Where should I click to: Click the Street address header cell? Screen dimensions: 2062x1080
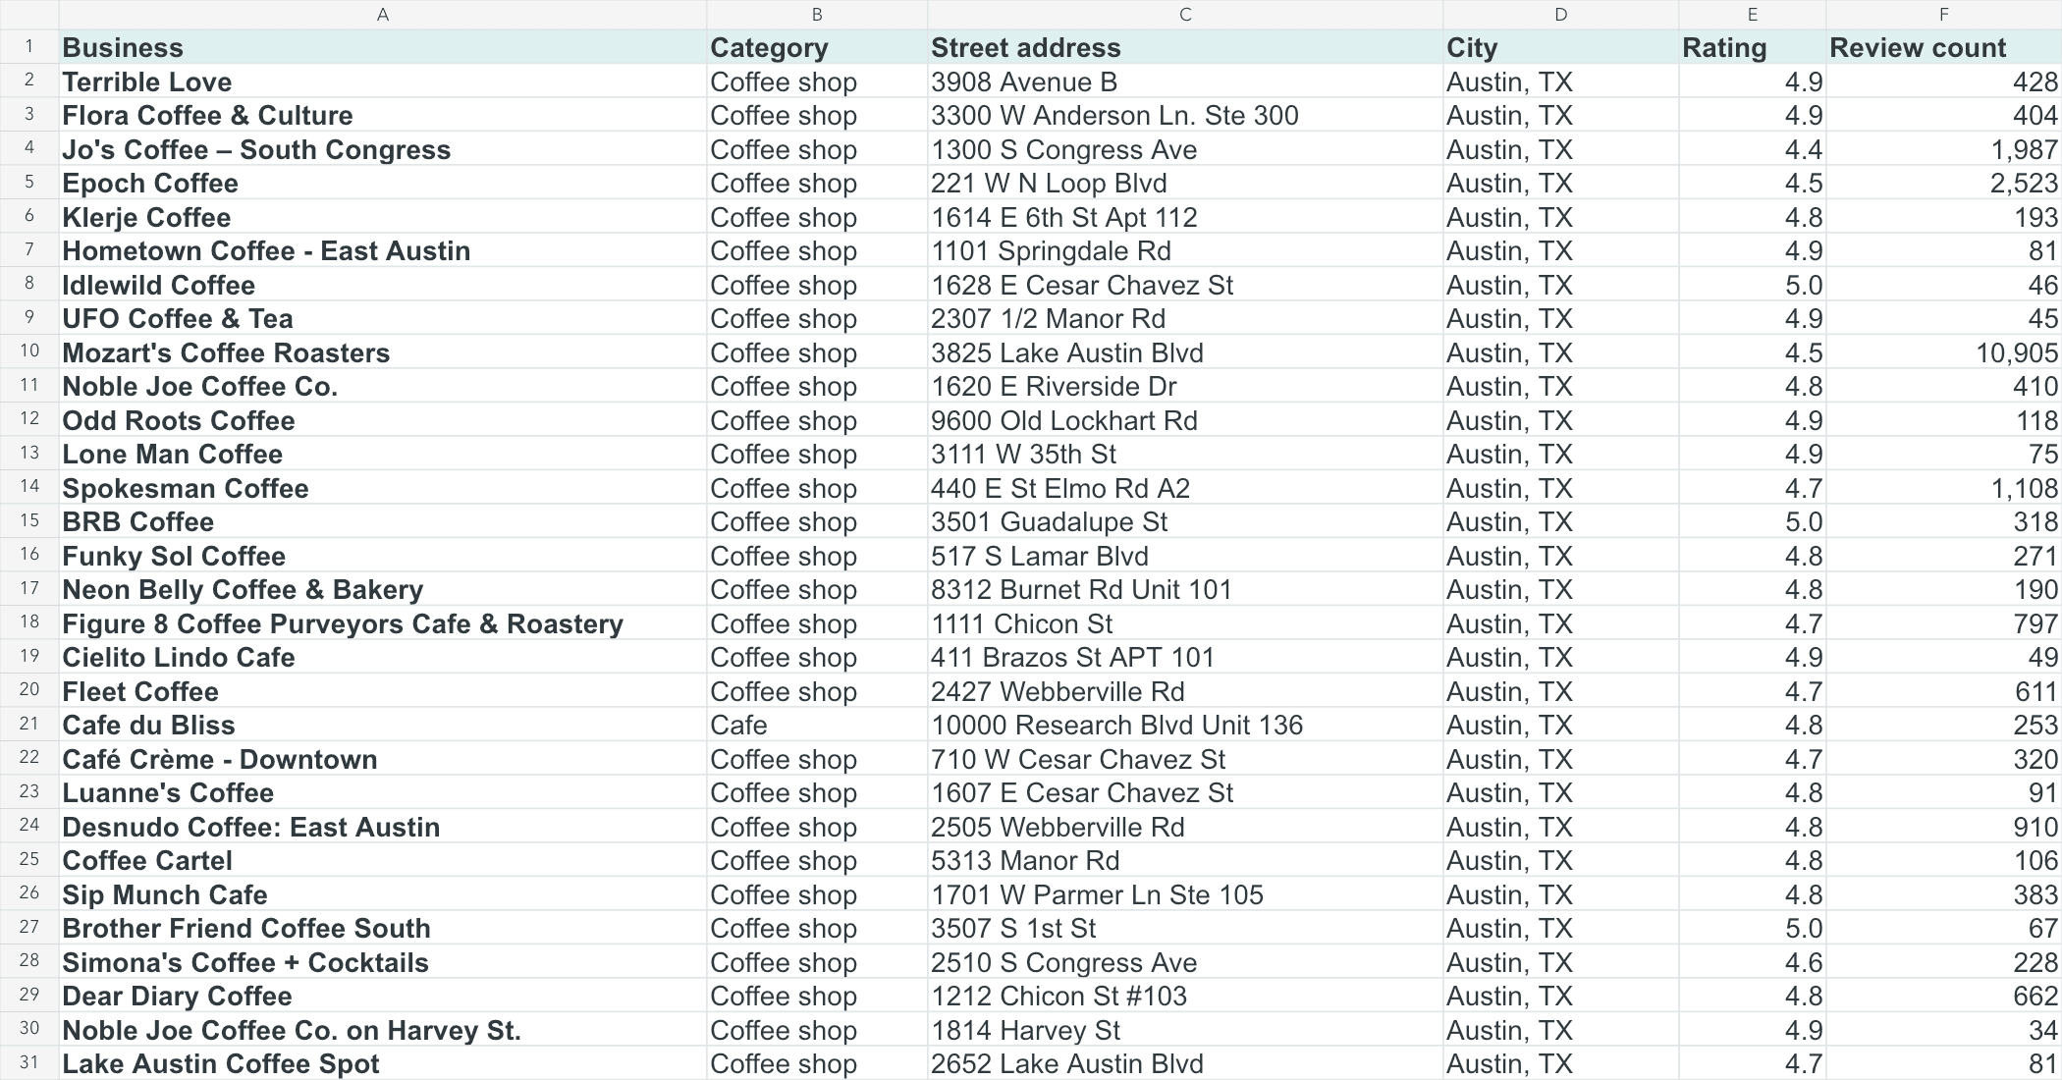tap(1185, 47)
